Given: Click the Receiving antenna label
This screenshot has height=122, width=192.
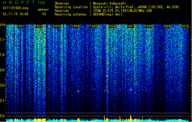Looking at the screenshot, I should (x=70, y=14).
